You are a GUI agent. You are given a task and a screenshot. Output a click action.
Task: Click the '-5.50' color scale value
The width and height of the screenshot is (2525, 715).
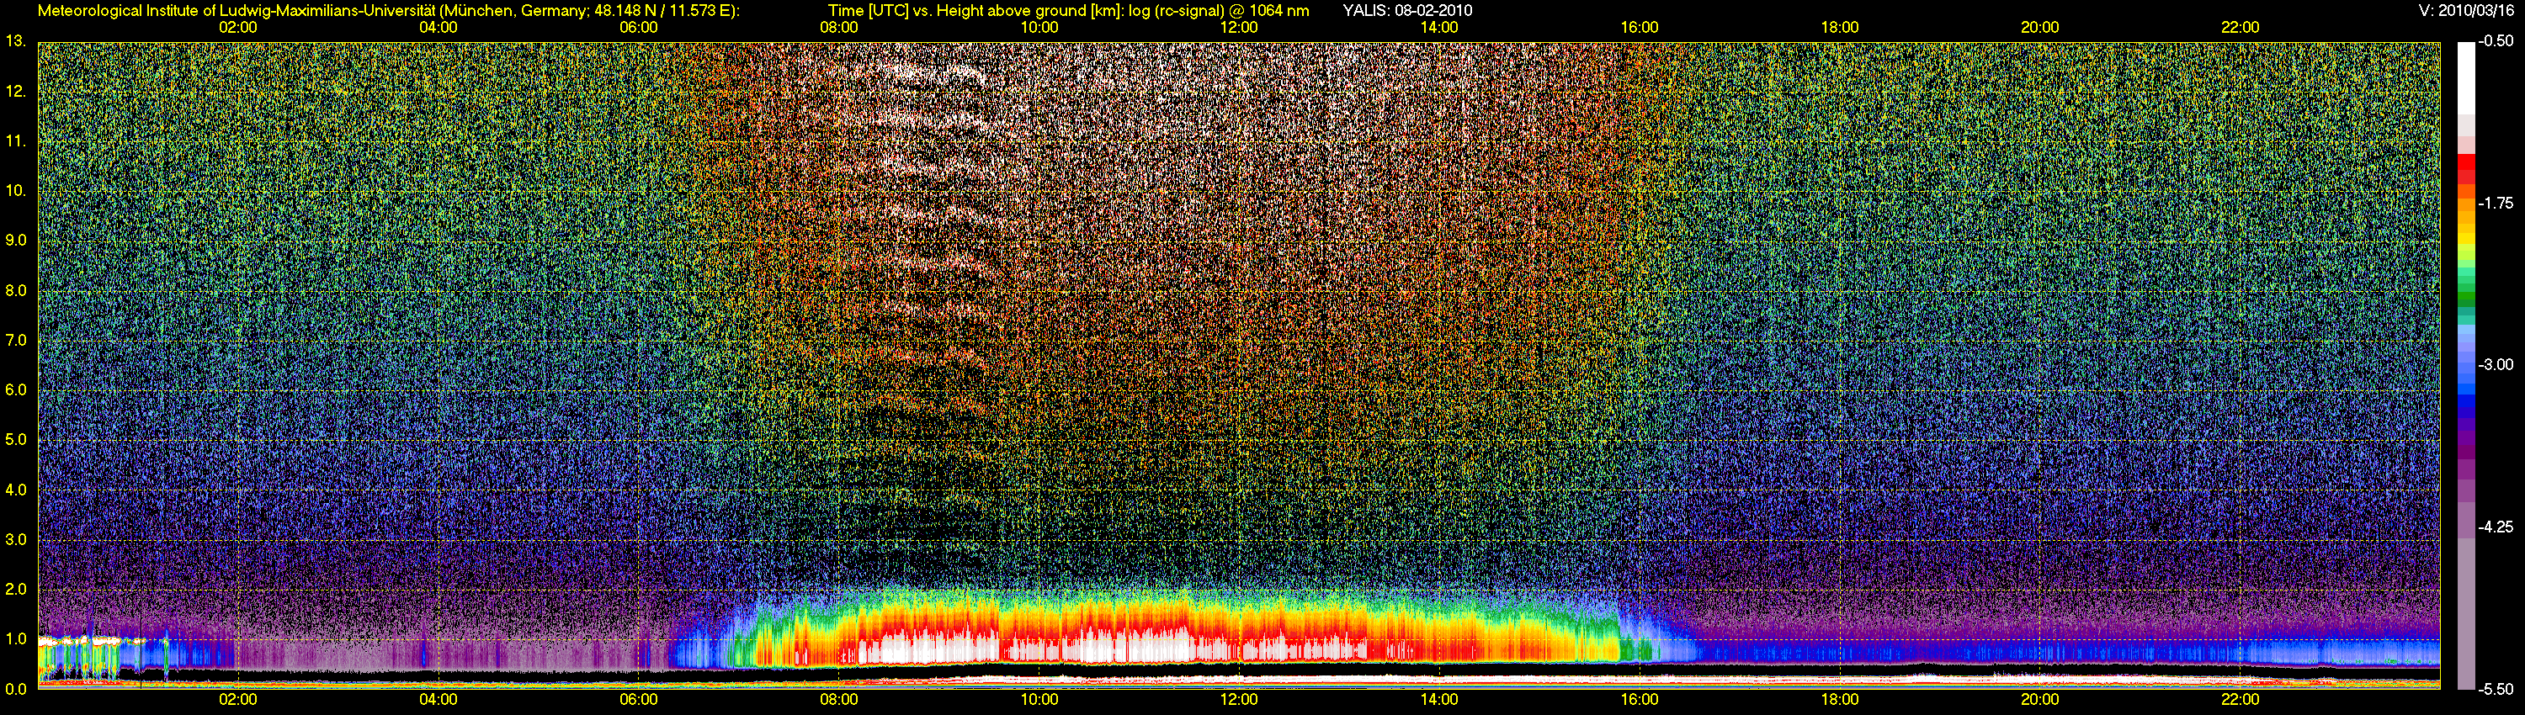point(2496,689)
